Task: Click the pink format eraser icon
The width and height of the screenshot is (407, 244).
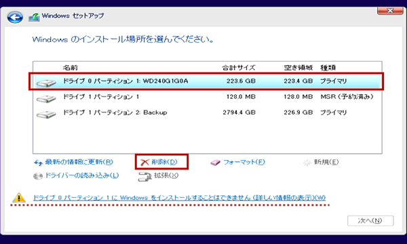Action: (x=216, y=163)
